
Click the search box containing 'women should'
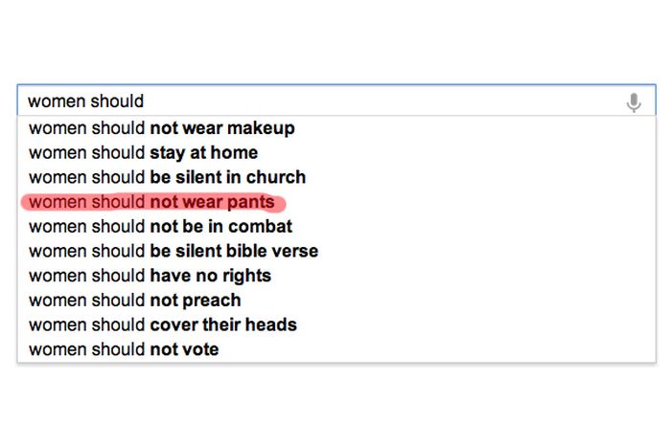[x=316, y=101]
